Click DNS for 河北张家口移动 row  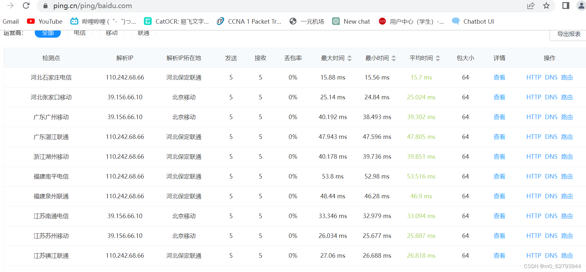tap(551, 97)
